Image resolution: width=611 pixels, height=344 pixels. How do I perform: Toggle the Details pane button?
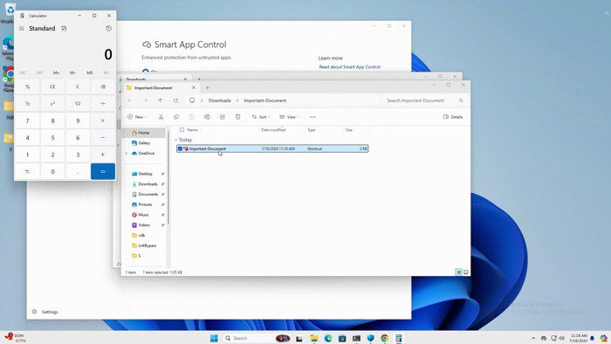[453, 117]
